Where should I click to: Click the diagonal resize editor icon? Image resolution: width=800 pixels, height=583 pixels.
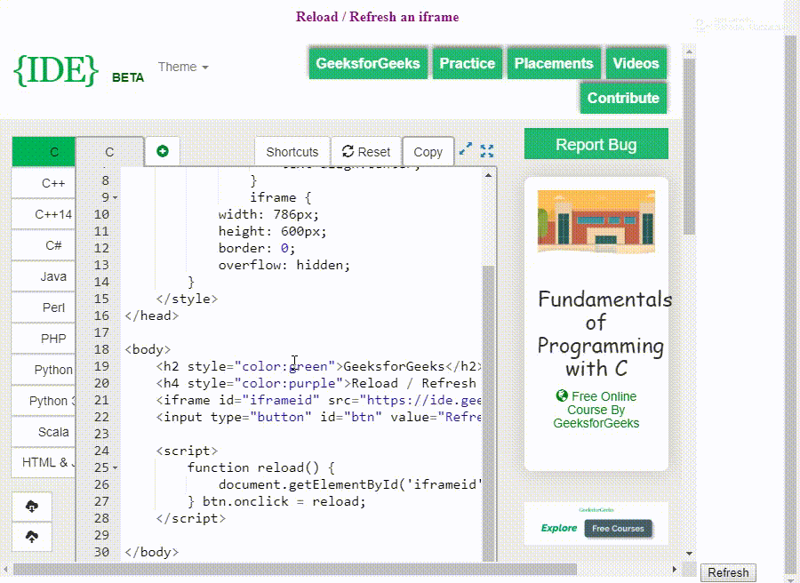(465, 151)
